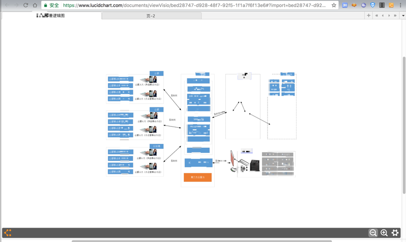Switch to the 页-2 tab

click(x=151, y=16)
